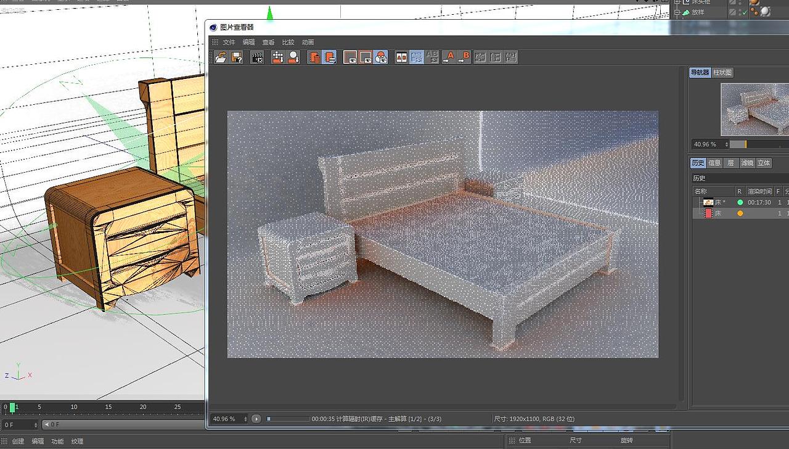The image size is (789, 449).
Task: Click the 放样 object in object manager
Action: [x=698, y=12]
